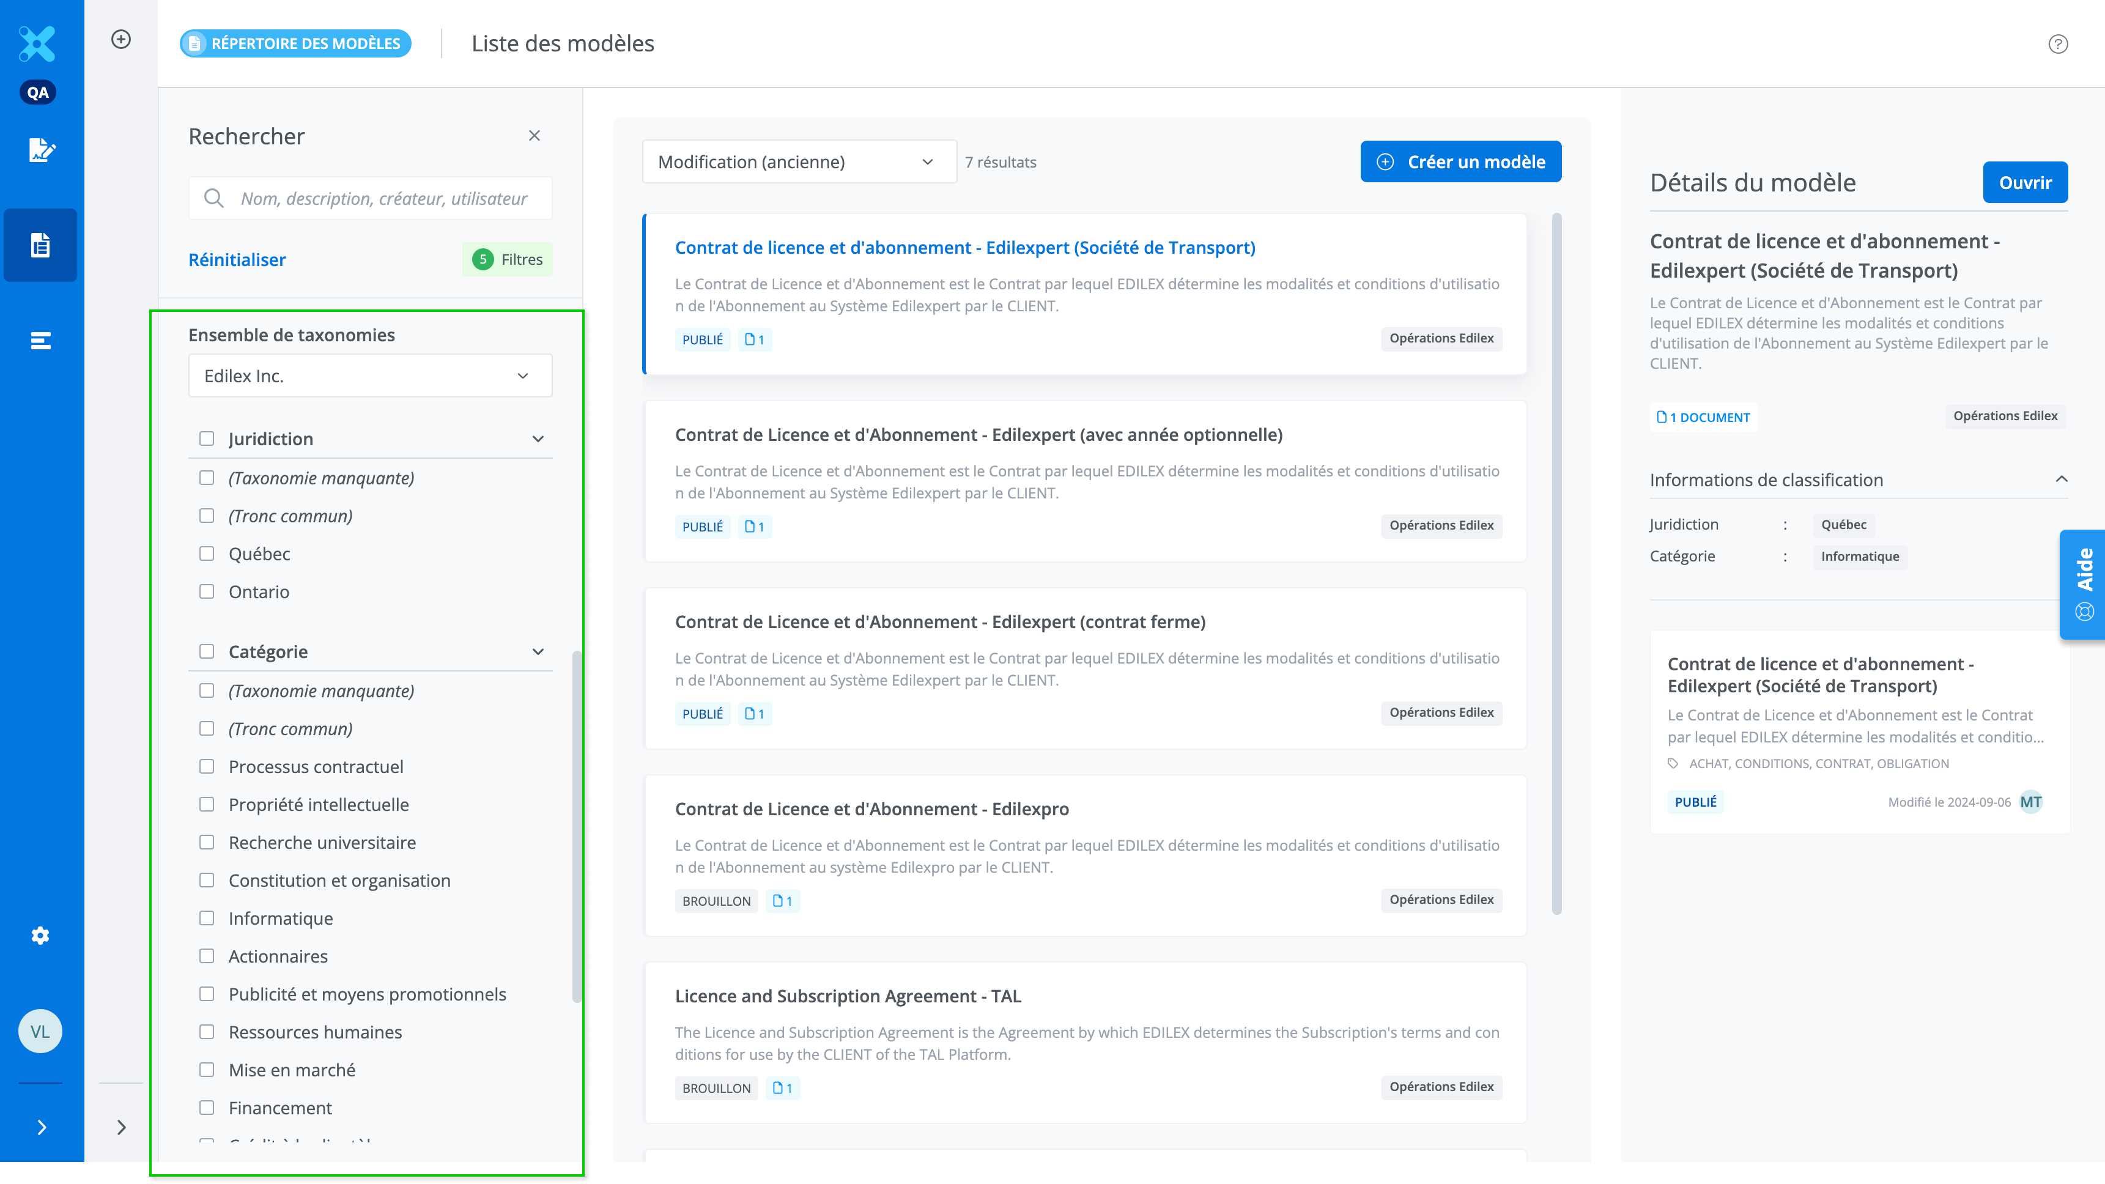Click the templates repository sidebar icon

(40, 245)
